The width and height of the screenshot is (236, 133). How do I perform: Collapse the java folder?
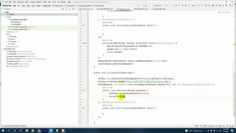[5, 17]
